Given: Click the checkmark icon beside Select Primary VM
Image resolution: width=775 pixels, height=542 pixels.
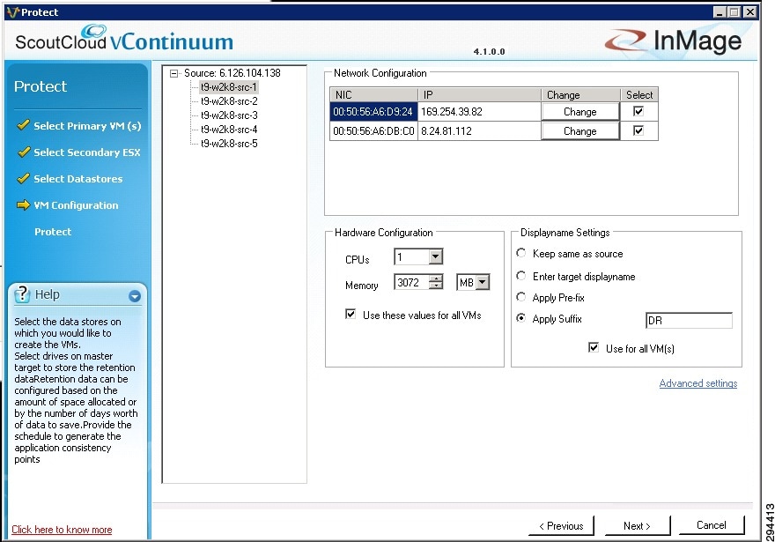Looking at the screenshot, I should click(23, 124).
